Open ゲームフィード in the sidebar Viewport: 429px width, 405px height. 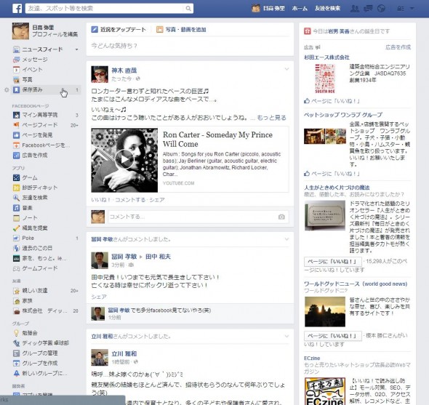coord(40,268)
